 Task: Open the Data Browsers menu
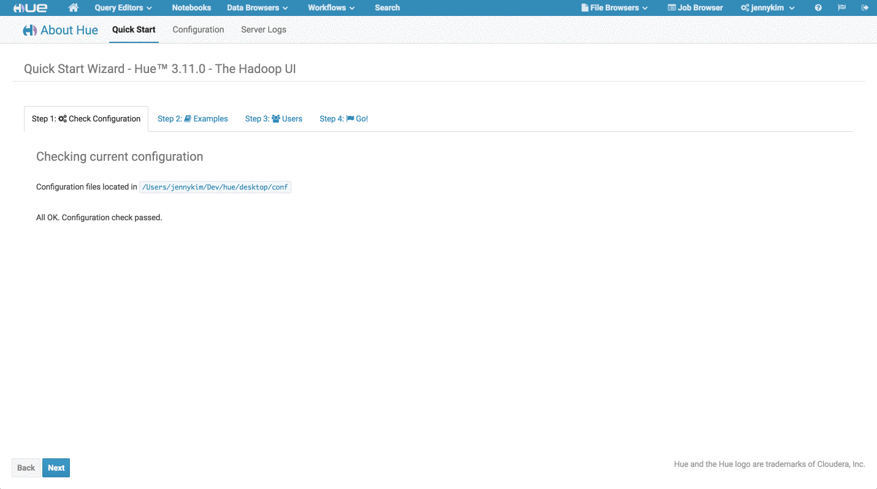pos(256,7)
